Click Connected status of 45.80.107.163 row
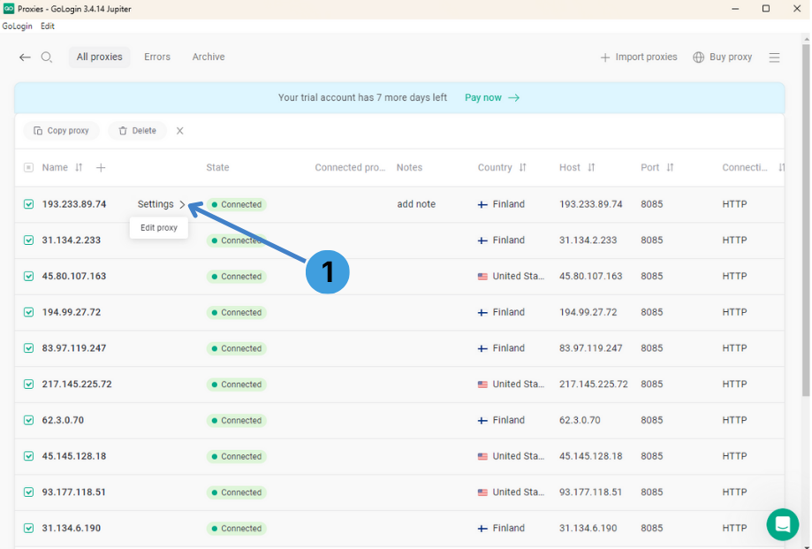Viewport: 812px width, 549px height. (237, 277)
